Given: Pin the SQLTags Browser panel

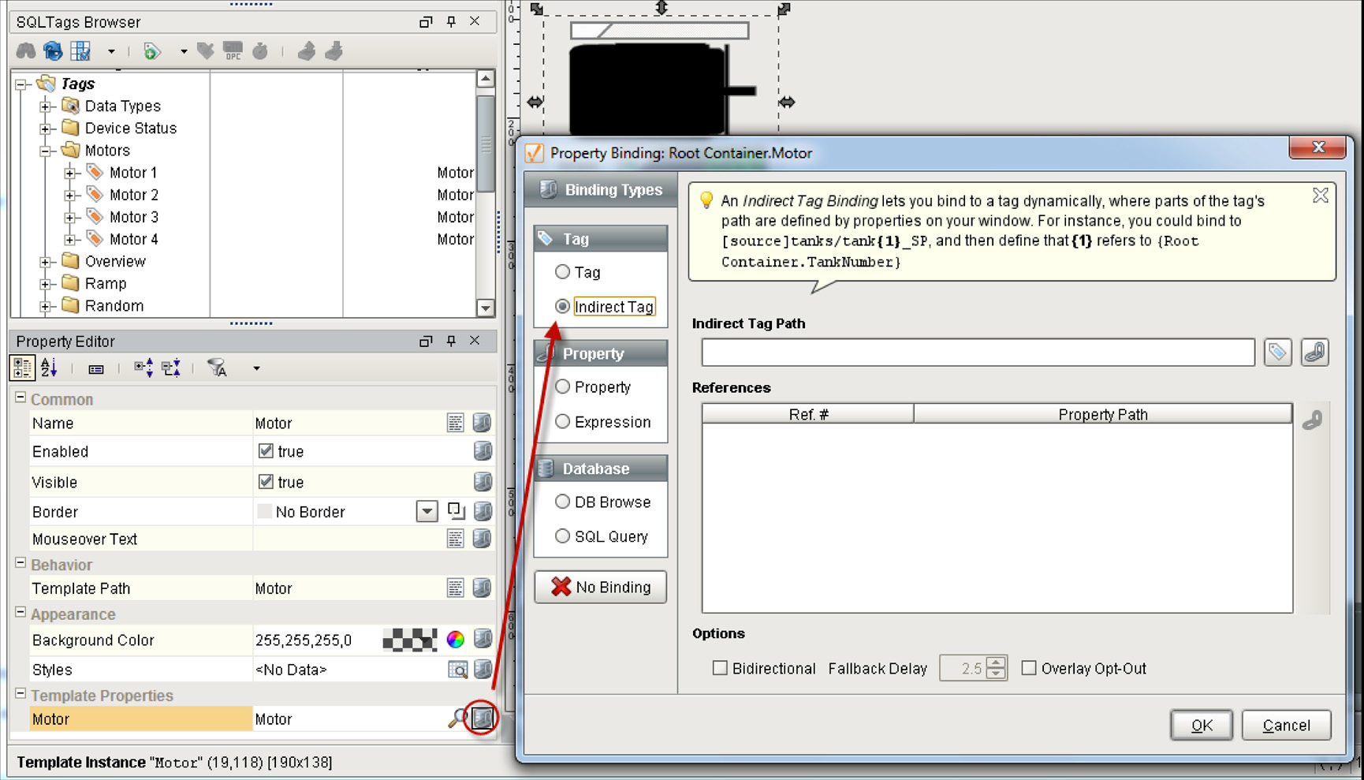Looking at the screenshot, I should [x=451, y=21].
